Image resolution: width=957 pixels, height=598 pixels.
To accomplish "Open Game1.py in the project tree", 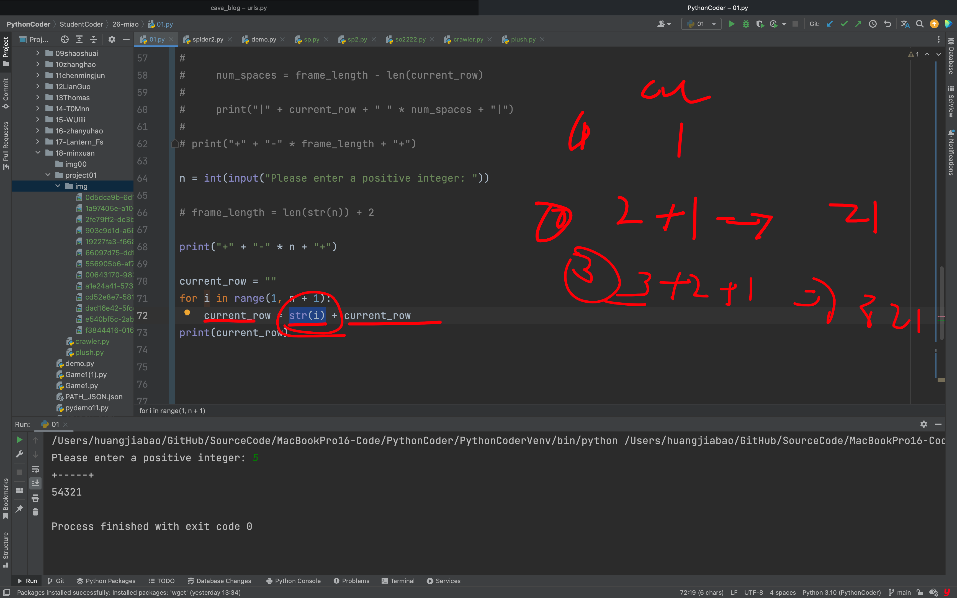I will click(81, 385).
